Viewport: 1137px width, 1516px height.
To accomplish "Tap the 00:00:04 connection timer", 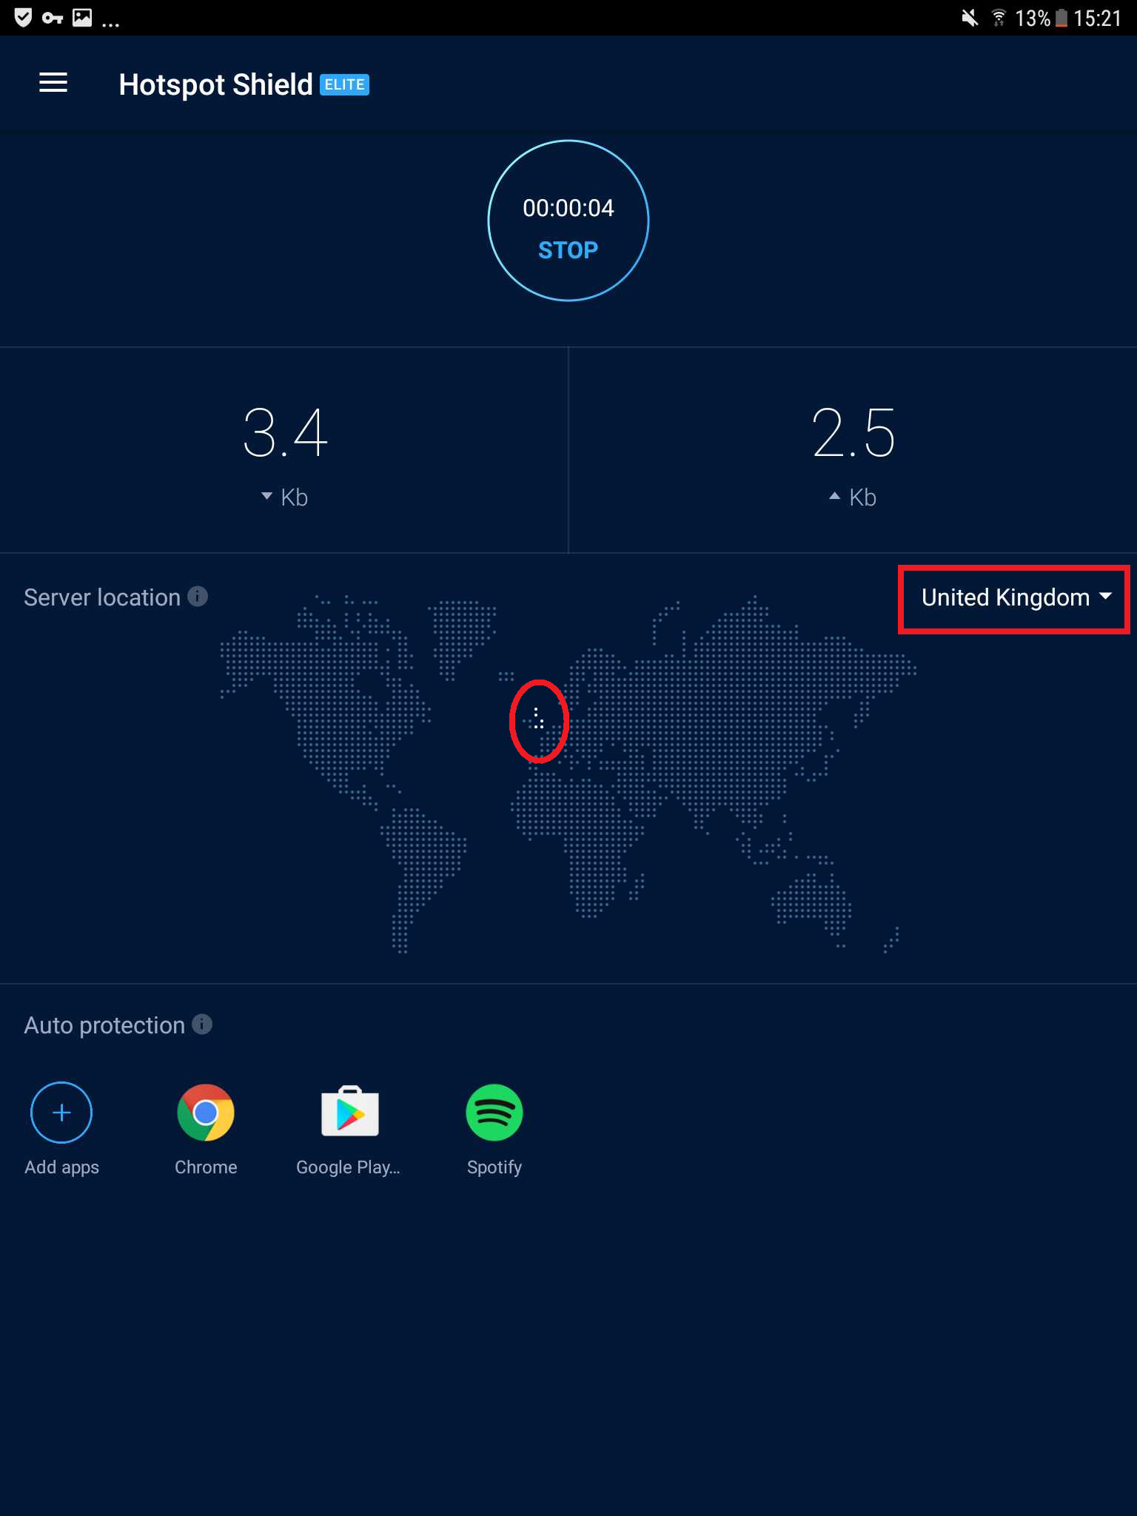I will 568,208.
